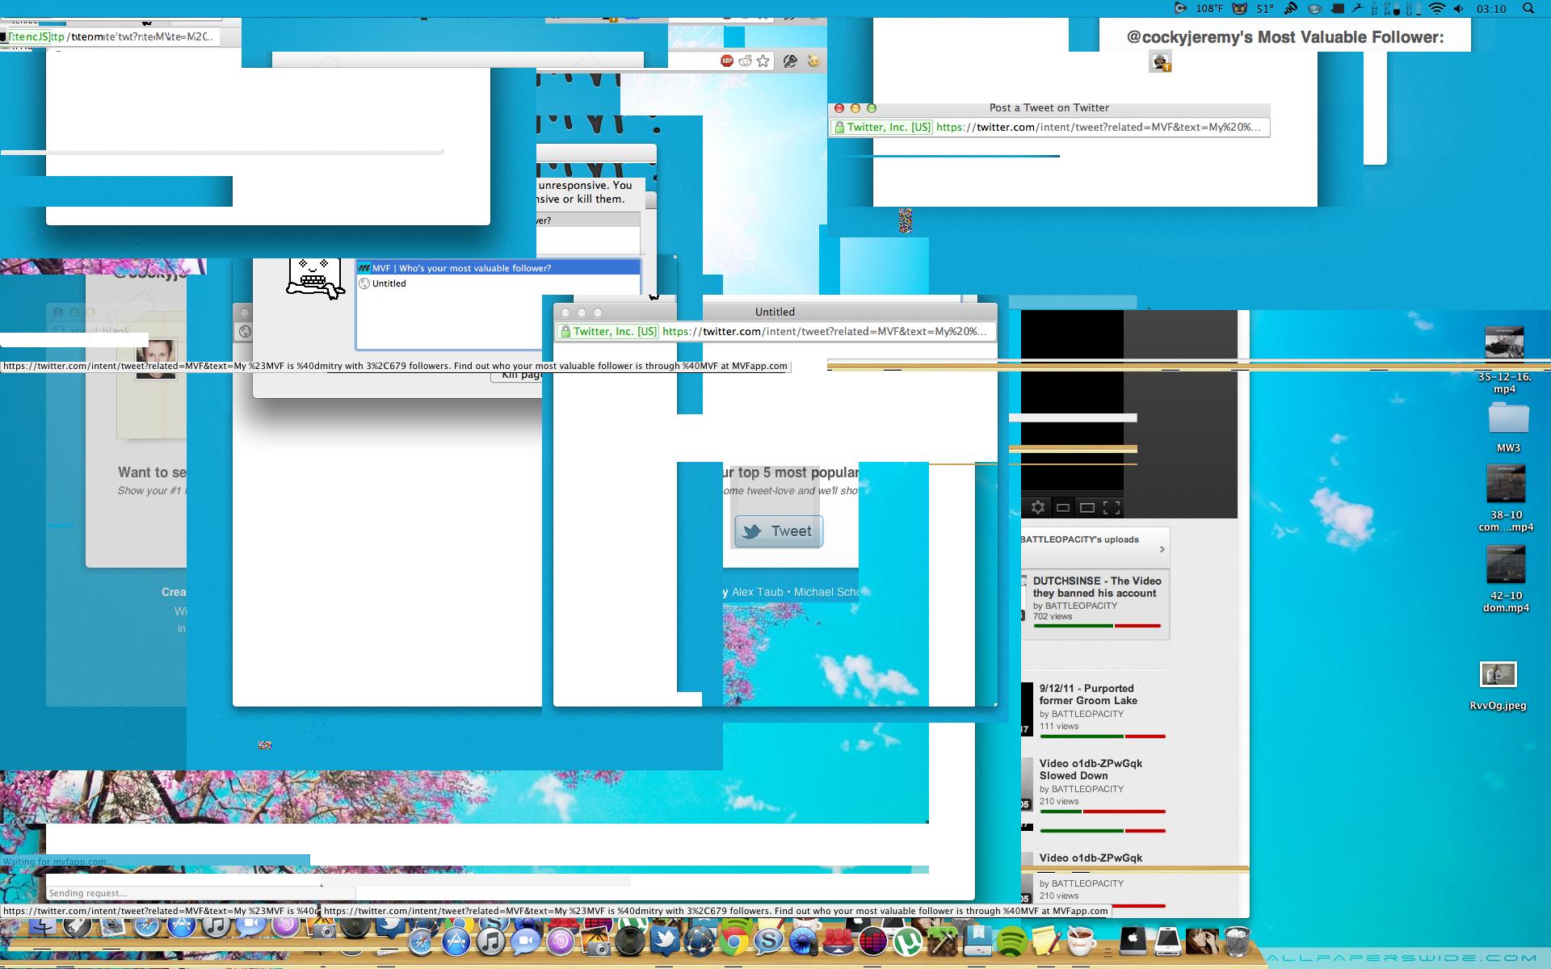
Task: Click the Tweet button
Action: [778, 531]
